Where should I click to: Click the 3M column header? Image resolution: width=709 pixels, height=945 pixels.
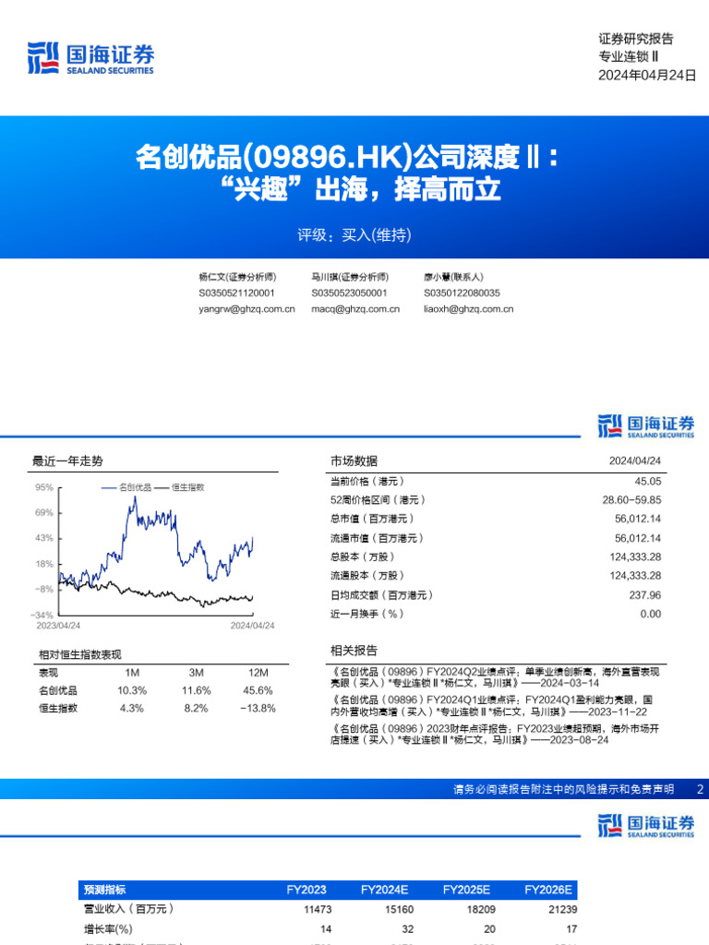click(x=196, y=673)
